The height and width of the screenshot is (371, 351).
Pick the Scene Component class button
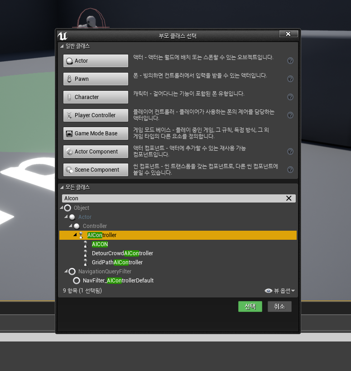96,170
